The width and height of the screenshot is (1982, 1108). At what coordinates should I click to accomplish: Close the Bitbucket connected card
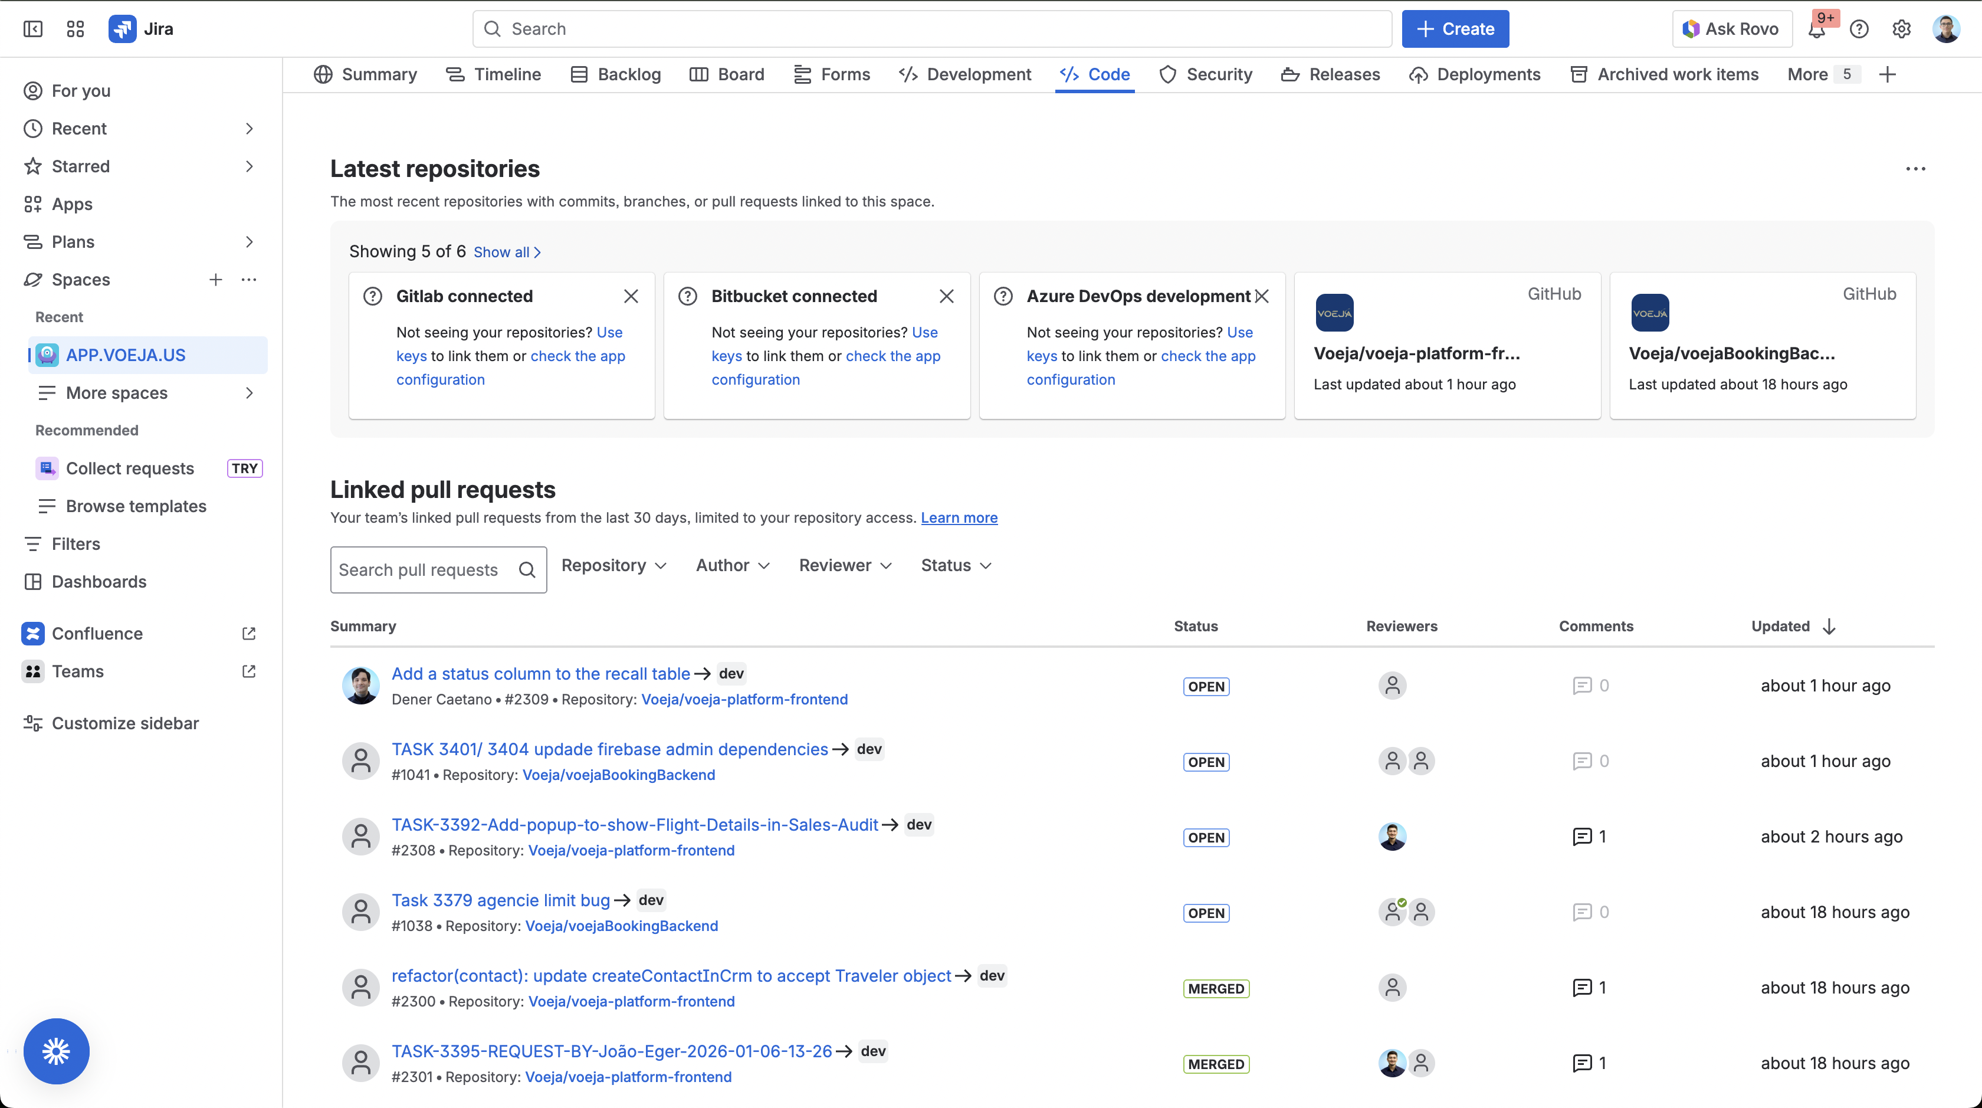click(x=946, y=296)
